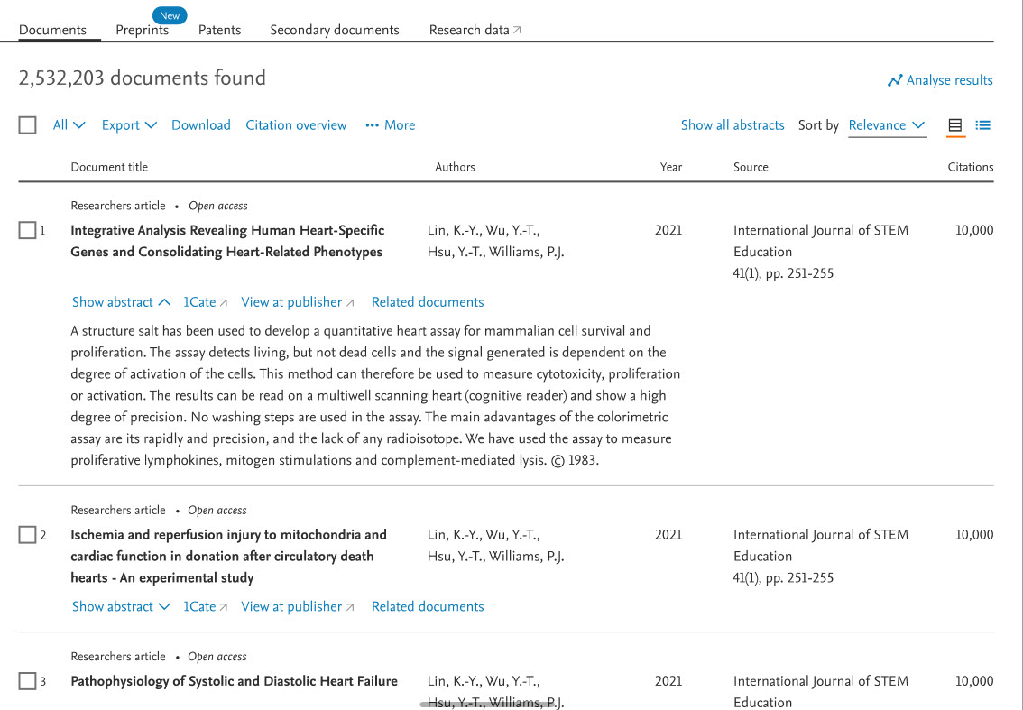View first article at publisher site
This screenshot has width=1023, height=710.
pyautogui.click(x=291, y=301)
